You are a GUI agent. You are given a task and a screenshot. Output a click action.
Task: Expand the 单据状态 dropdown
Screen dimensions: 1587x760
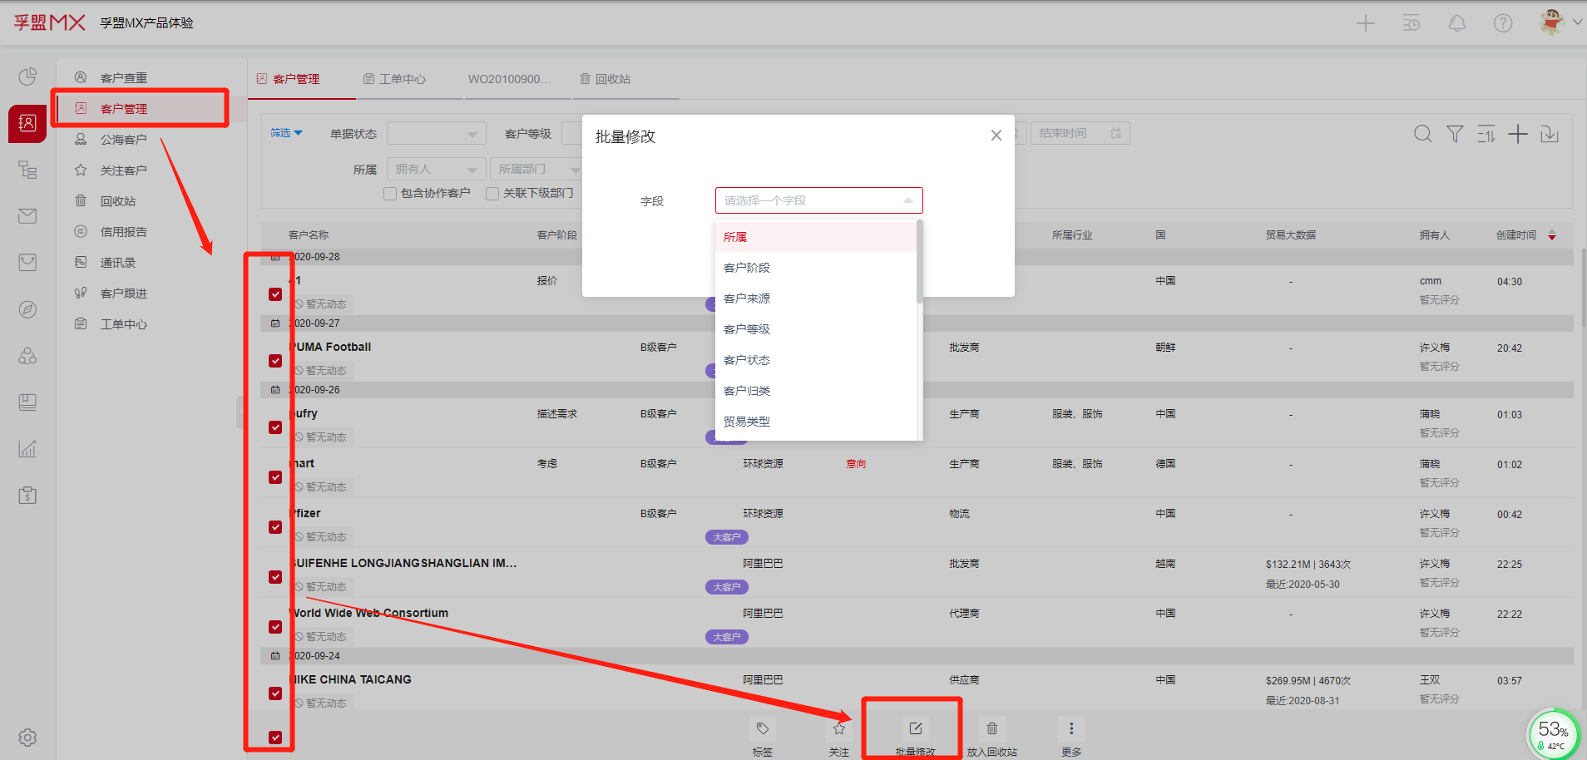436,134
